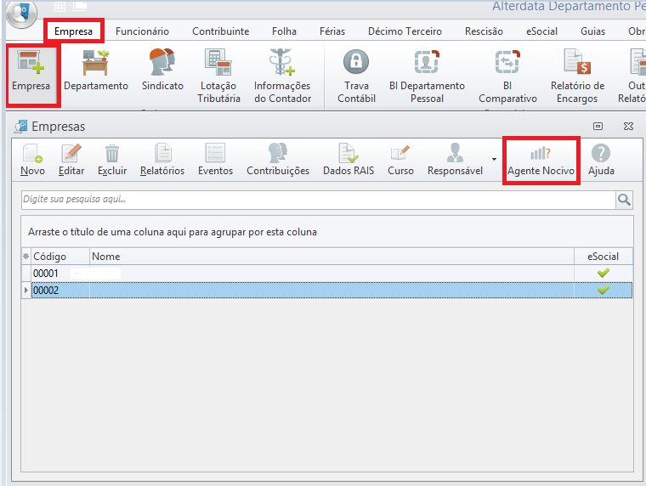
Task: Select company row 00001
Action: click(x=327, y=273)
